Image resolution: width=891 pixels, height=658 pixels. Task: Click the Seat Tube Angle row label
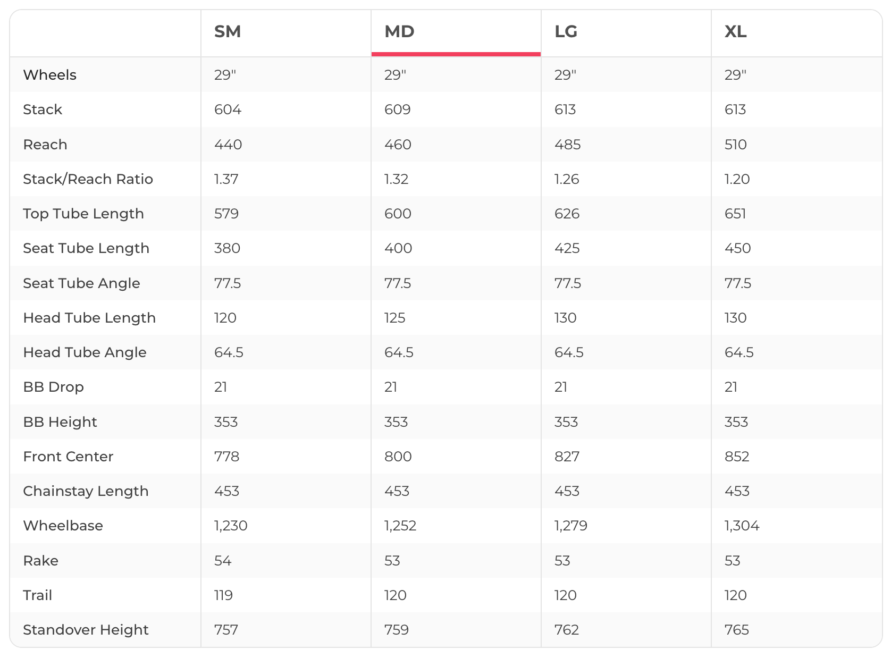coord(81,283)
